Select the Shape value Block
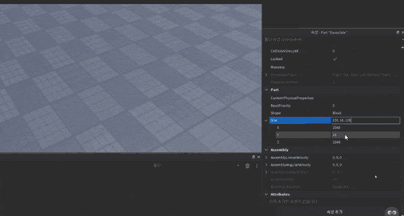The image size is (404, 216). (x=337, y=113)
